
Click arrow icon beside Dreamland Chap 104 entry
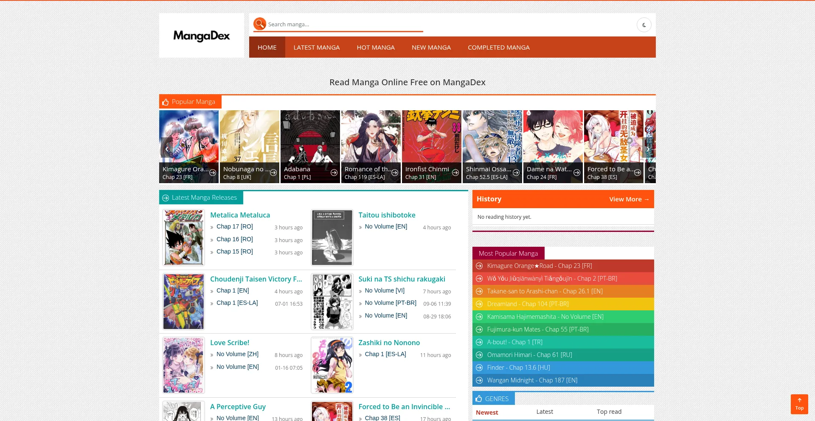pyautogui.click(x=479, y=304)
